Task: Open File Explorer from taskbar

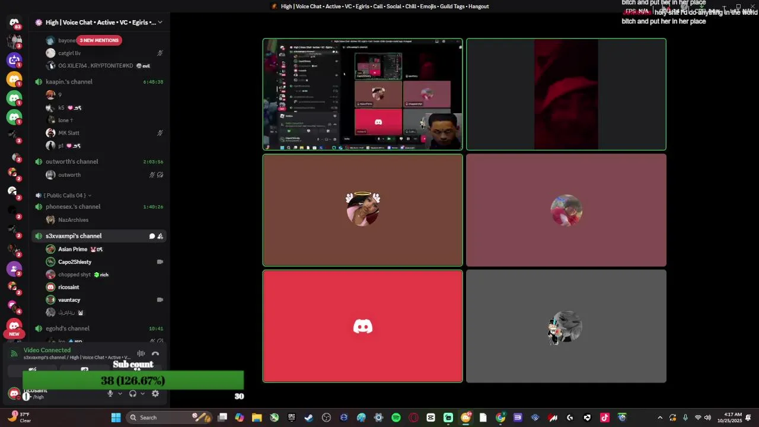Action: [257, 418]
